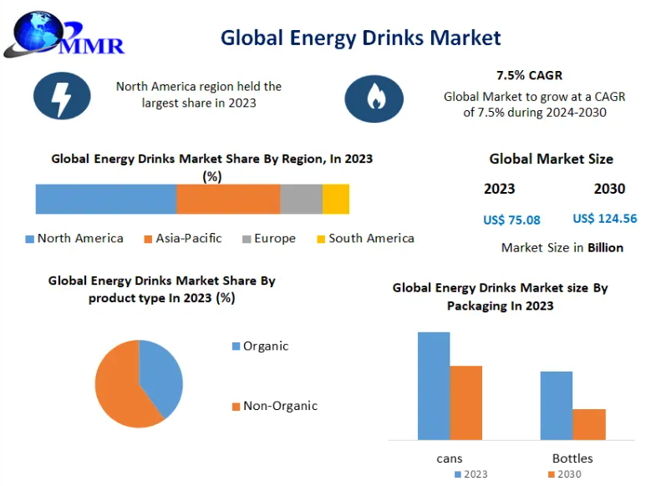
Task: Click the Global Energy Drinks Market title
Action: [360, 38]
